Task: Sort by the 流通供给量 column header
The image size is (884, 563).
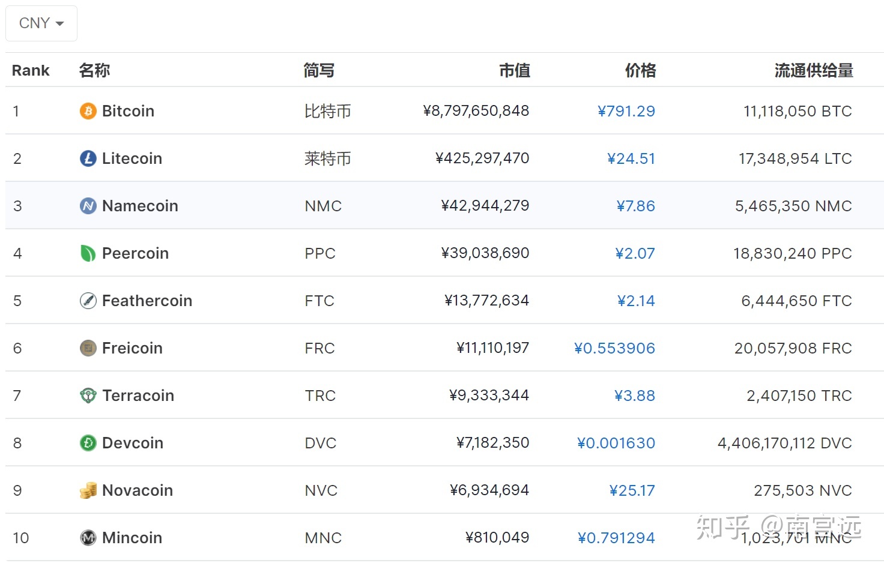Action: pos(814,70)
